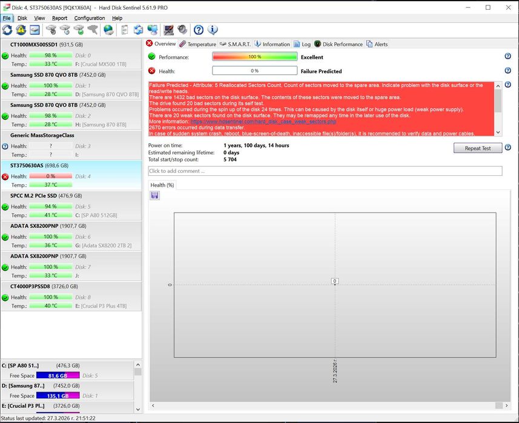Open the Report menu
519x423 pixels.
59,18
